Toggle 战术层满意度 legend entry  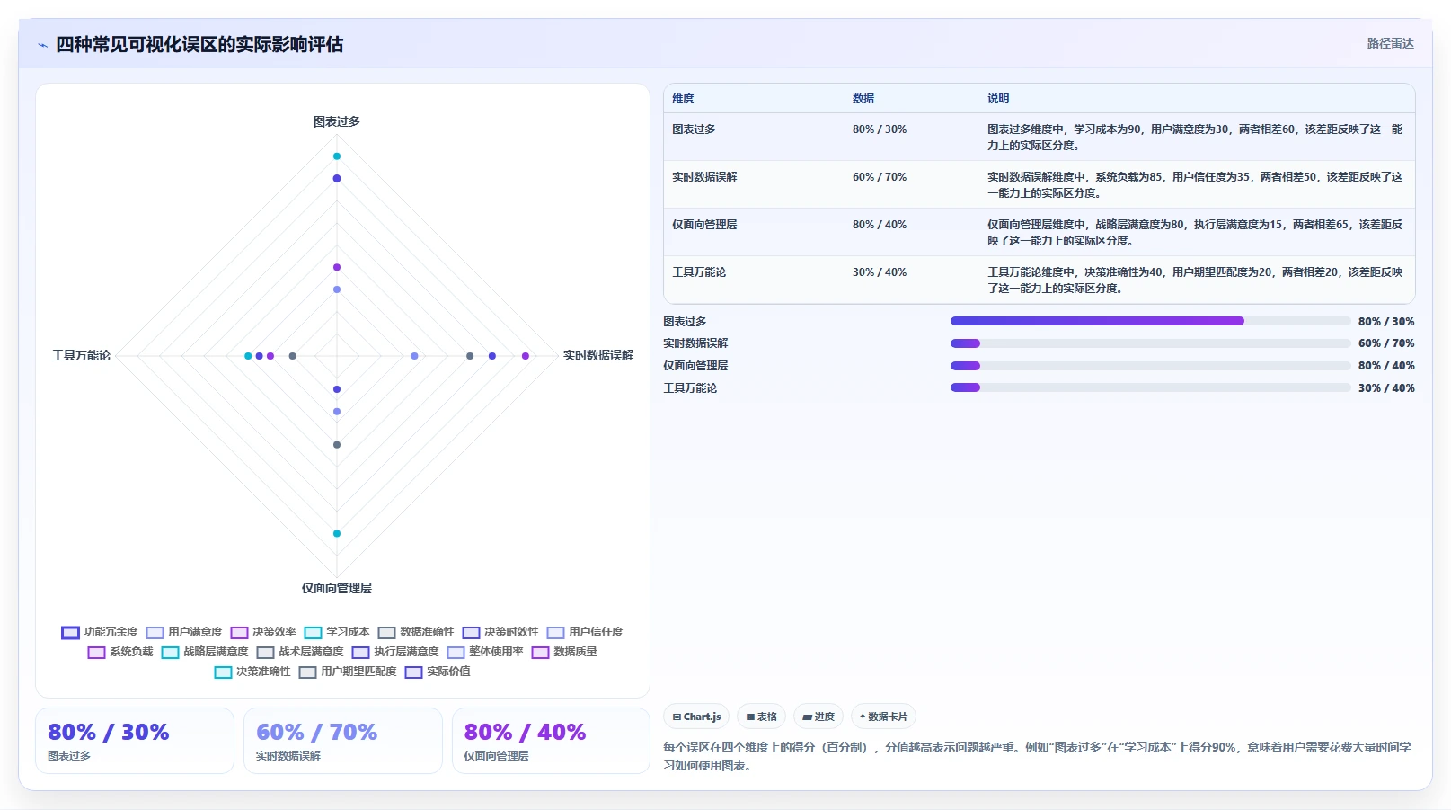coord(300,652)
